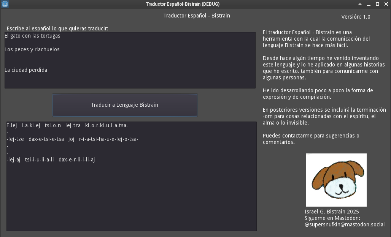Click the paragraph starting 'El traductor Español - Bistrain es'
Image resolution: width=391 pixels, height=237 pixels.
tap(316, 39)
